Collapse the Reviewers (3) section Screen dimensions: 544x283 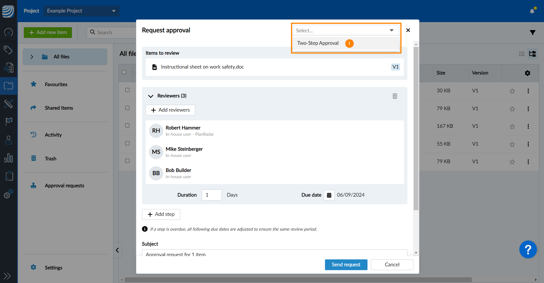[150, 96]
